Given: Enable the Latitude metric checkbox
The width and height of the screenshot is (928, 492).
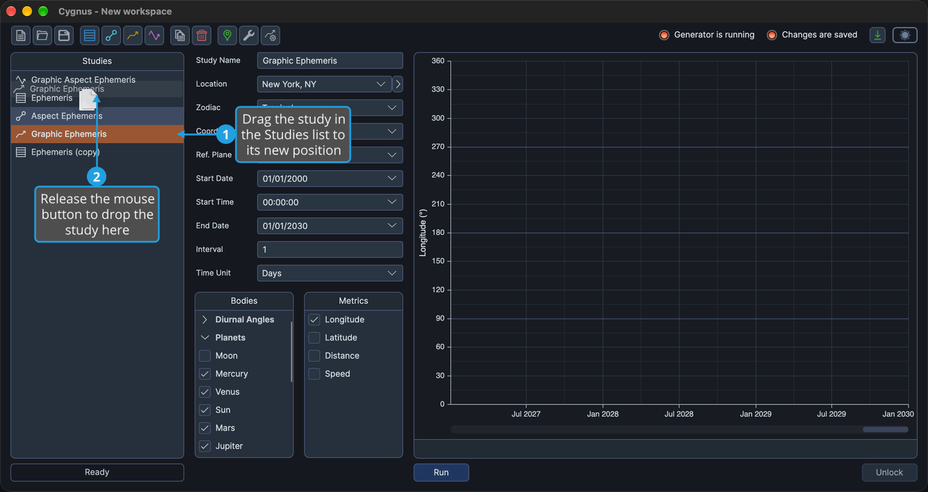Looking at the screenshot, I should pos(314,338).
